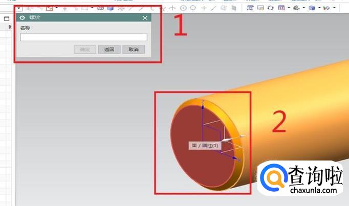This screenshot has width=349, height=206.
Task: Click the rightmost view toolbar icon
Action: 326,8
